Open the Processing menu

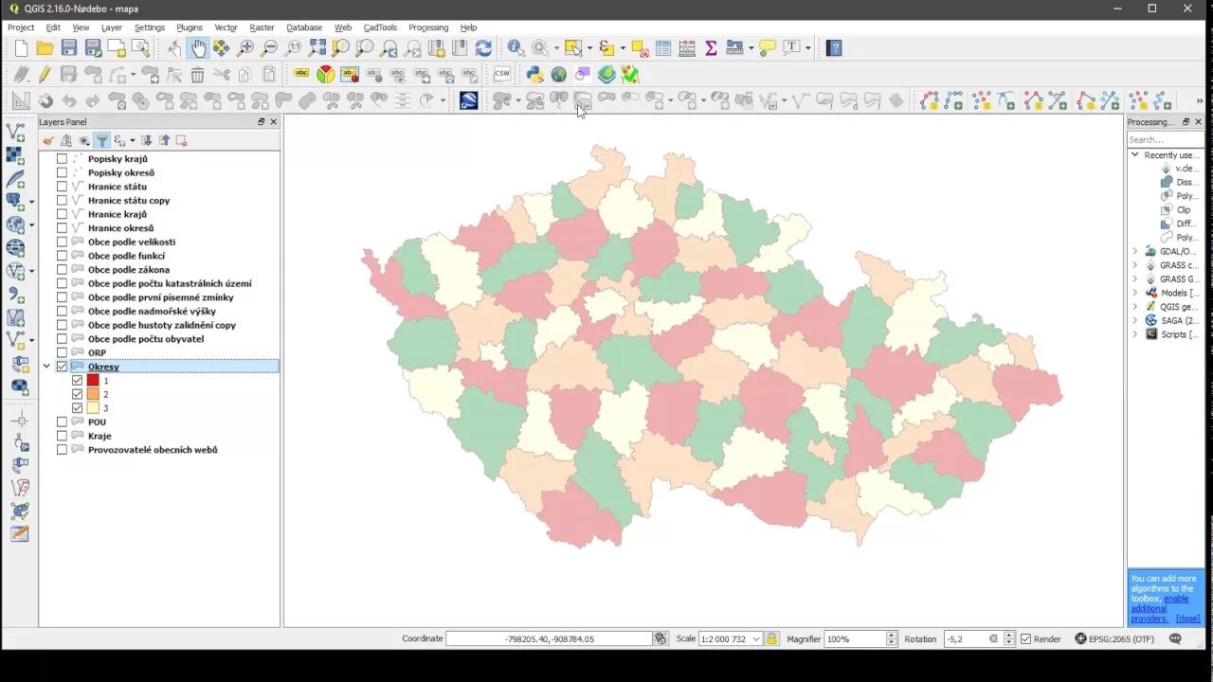point(428,27)
